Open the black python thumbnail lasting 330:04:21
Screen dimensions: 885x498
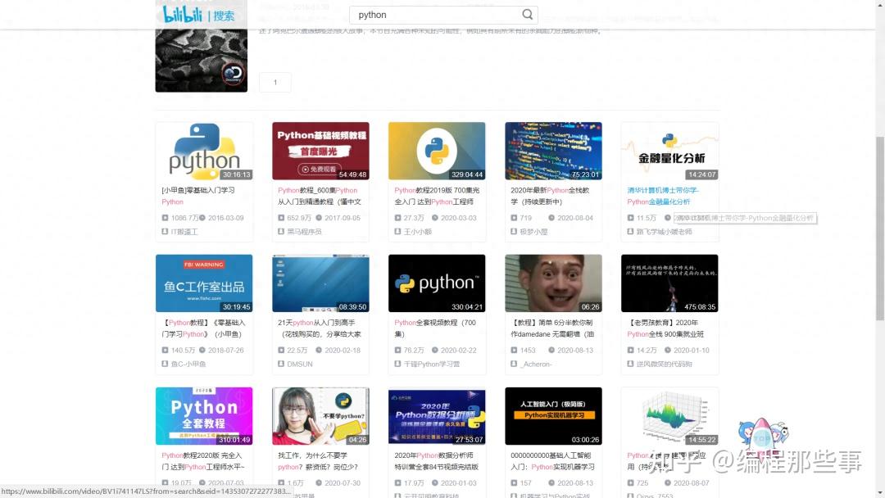coord(437,283)
